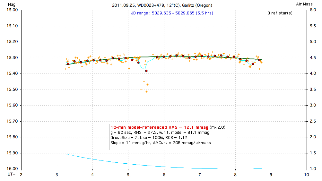Click the UT hour 10 tick label
Screen dimensions: 322x181
click(x=307, y=175)
